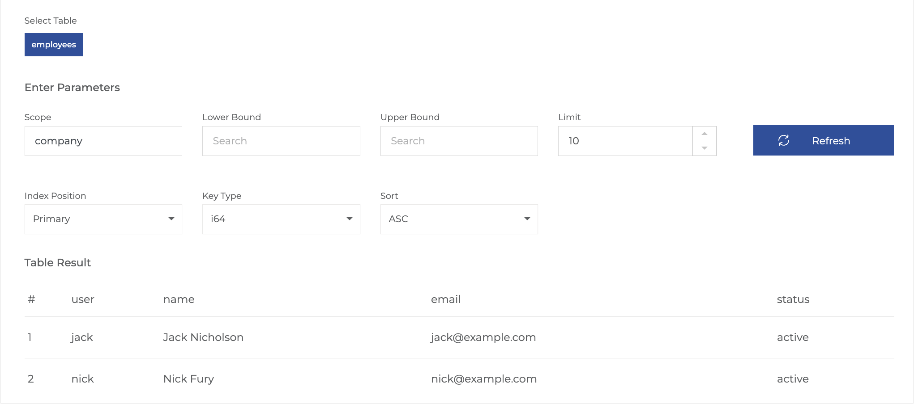Expand the Sort order dropdown
Viewport: 914px width, 404px height.
click(x=459, y=219)
